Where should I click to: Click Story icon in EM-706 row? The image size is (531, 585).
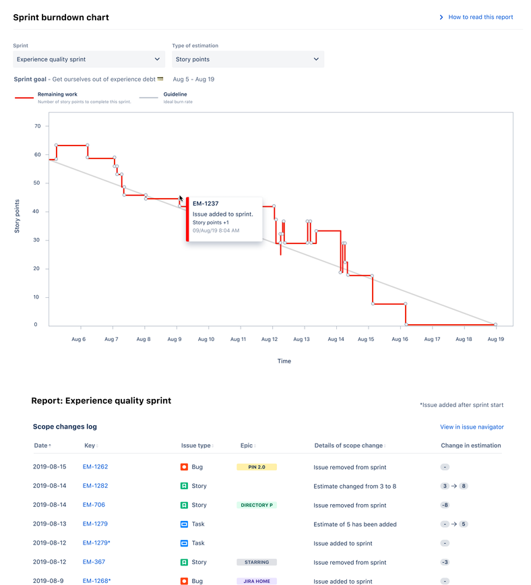coord(185,505)
